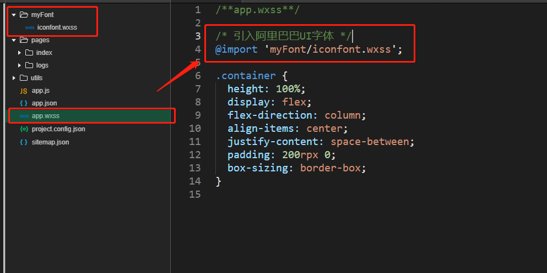Click the '@import' keyword
547x273 pixels.
[x=236, y=49]
